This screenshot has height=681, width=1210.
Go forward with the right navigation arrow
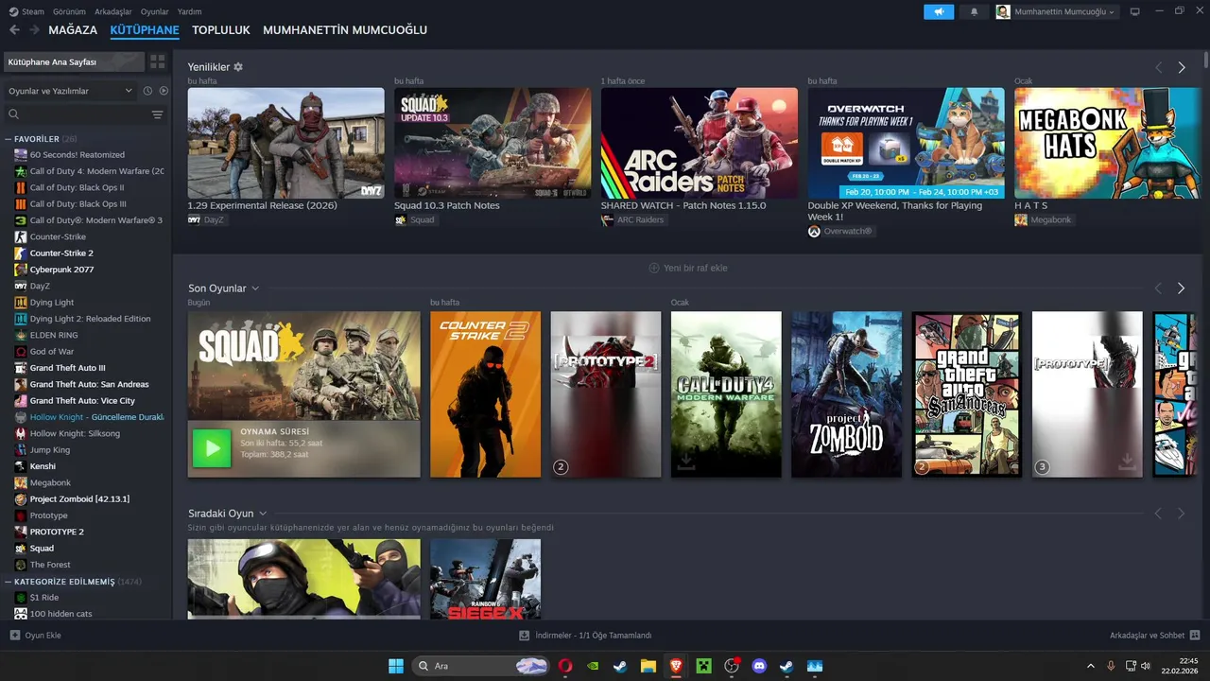pyautogui.click(x=35, y=30)
